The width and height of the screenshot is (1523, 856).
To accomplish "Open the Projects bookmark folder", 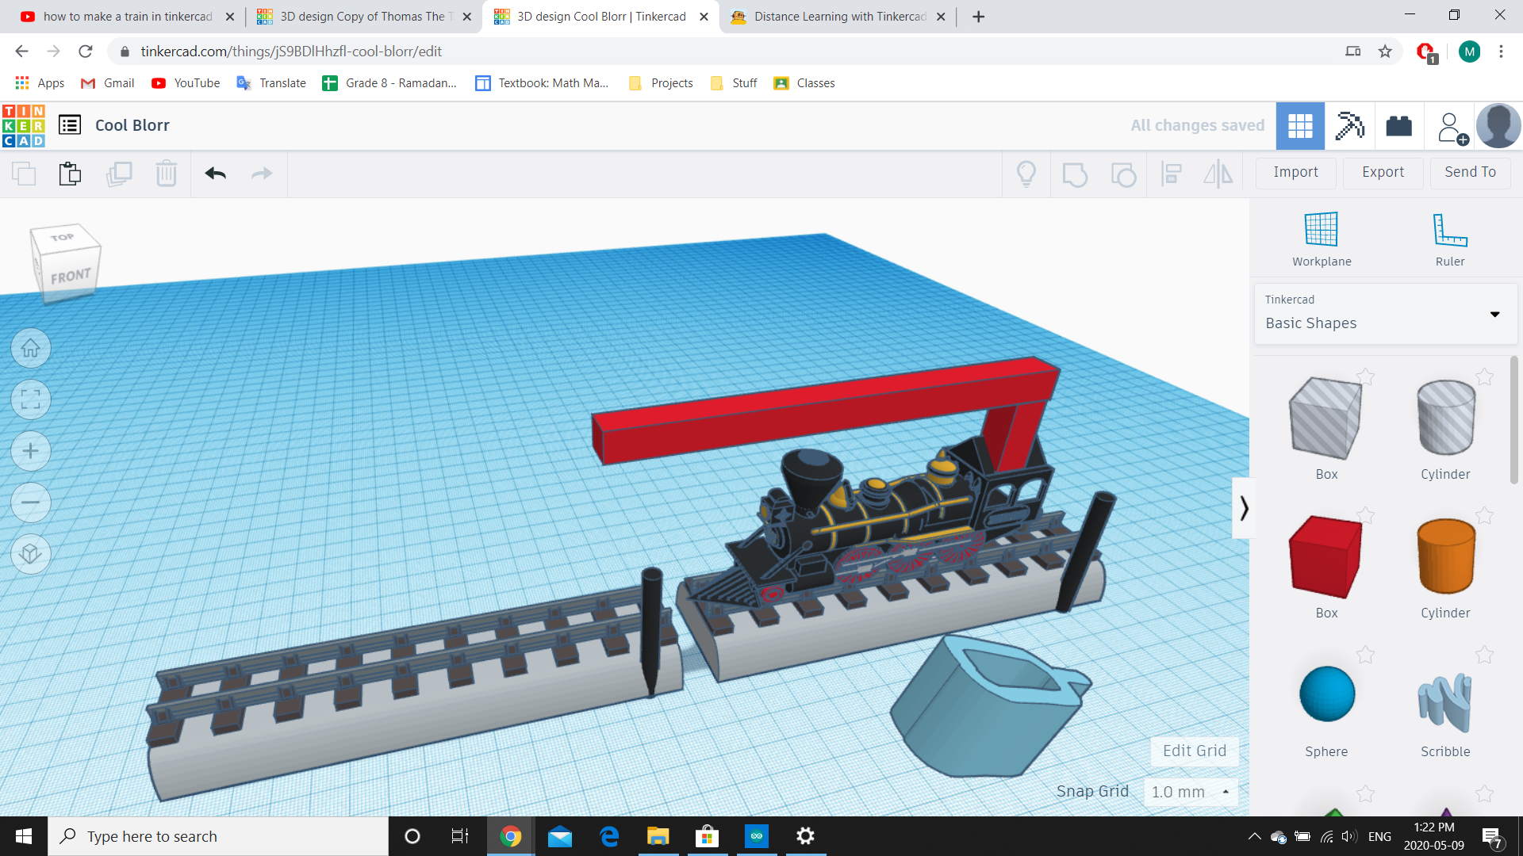I will click(x=661, y=83).
